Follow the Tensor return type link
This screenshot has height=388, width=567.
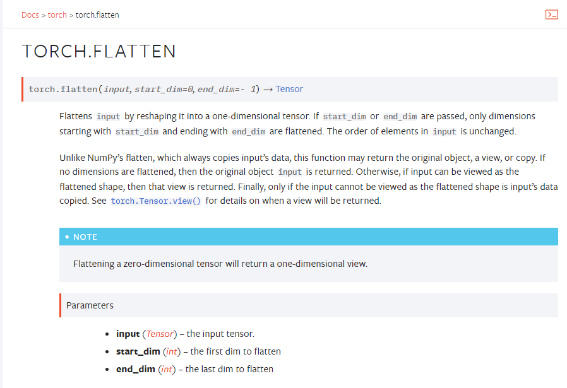coord(289,89)
